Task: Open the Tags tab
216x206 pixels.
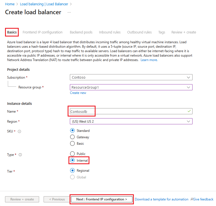Action: click(162, 32)
